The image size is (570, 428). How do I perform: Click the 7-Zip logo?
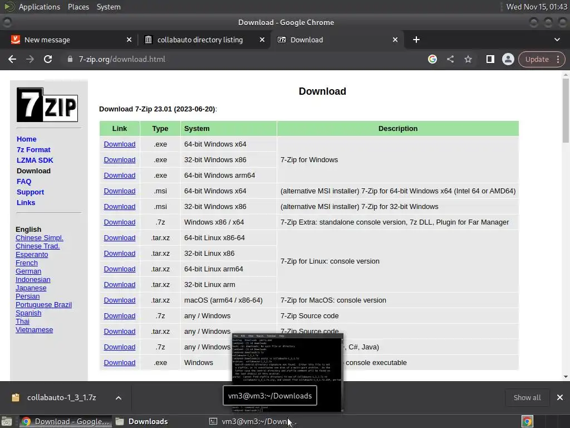47,105
